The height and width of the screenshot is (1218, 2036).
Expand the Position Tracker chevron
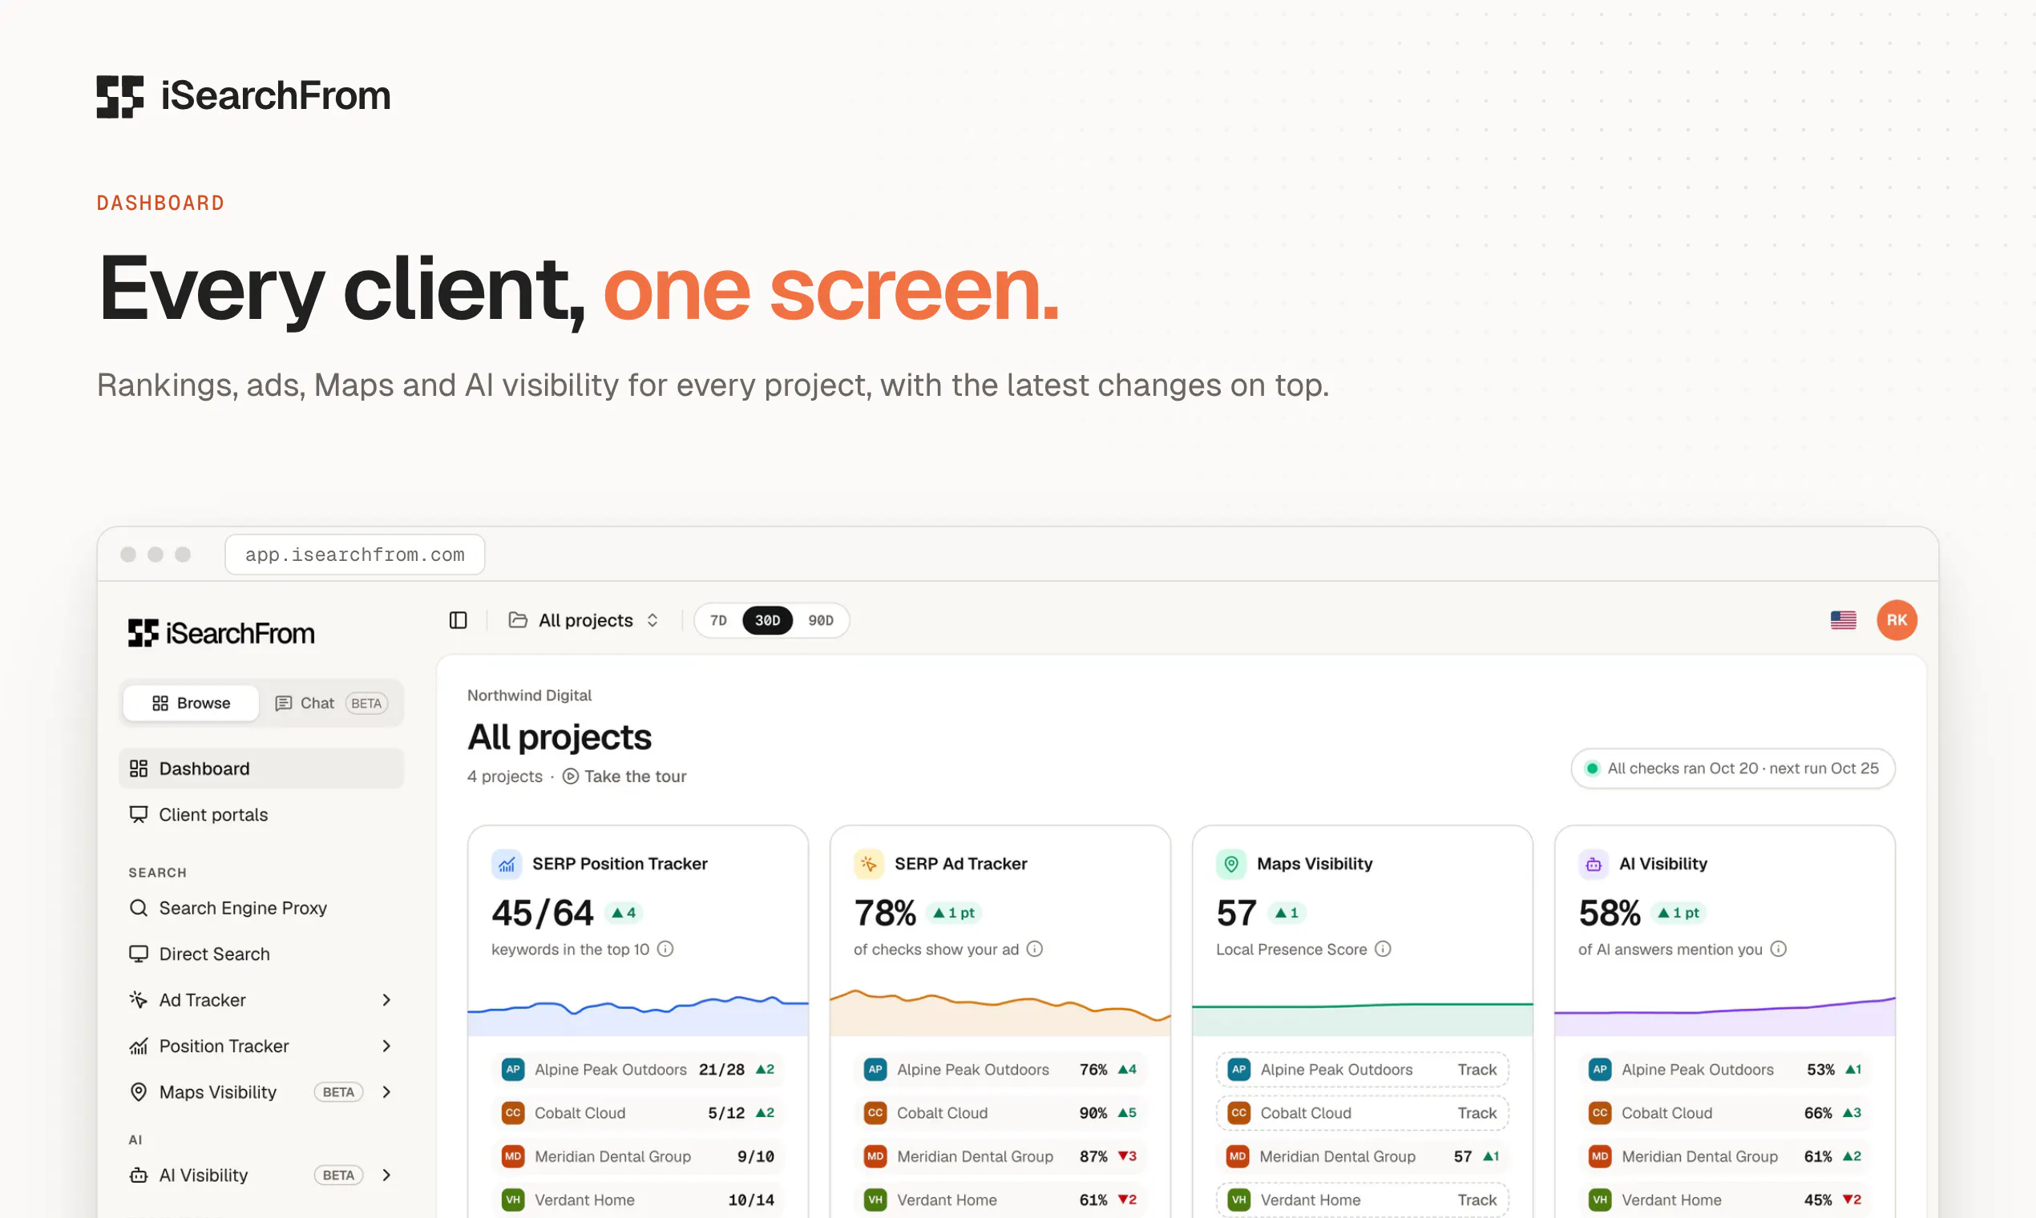pos(386,1047)
